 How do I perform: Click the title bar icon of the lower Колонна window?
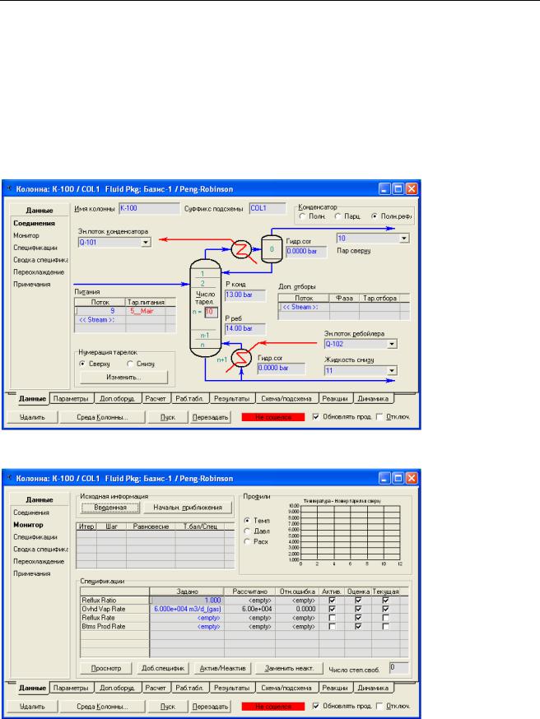[x=10, y=478]
